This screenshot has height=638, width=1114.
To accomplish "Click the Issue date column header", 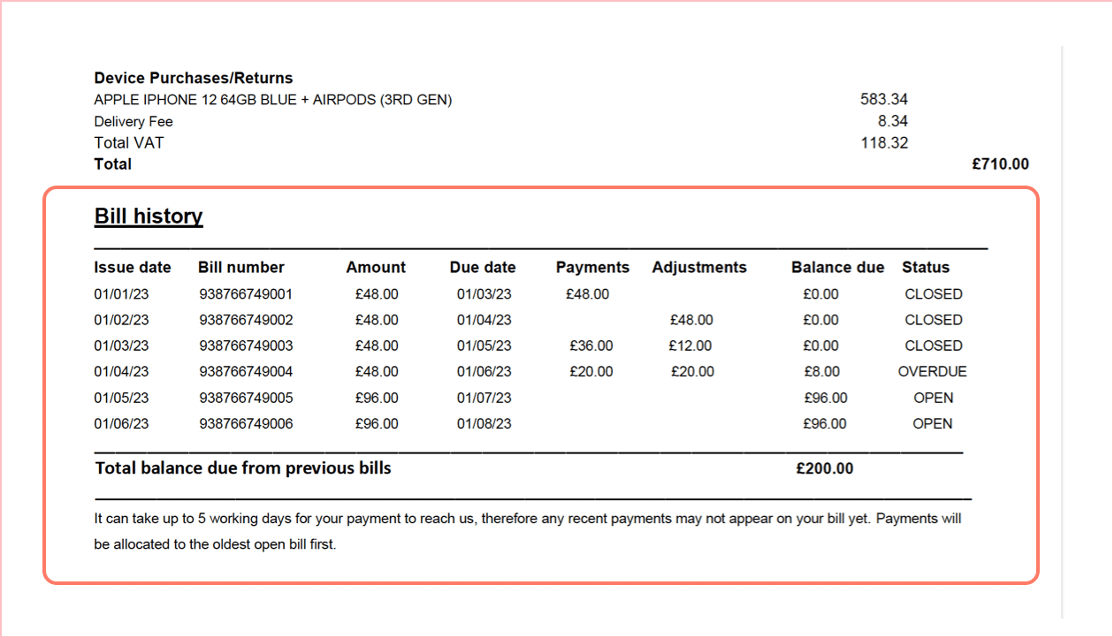I will pyautogui.click(x=133, y=268).
